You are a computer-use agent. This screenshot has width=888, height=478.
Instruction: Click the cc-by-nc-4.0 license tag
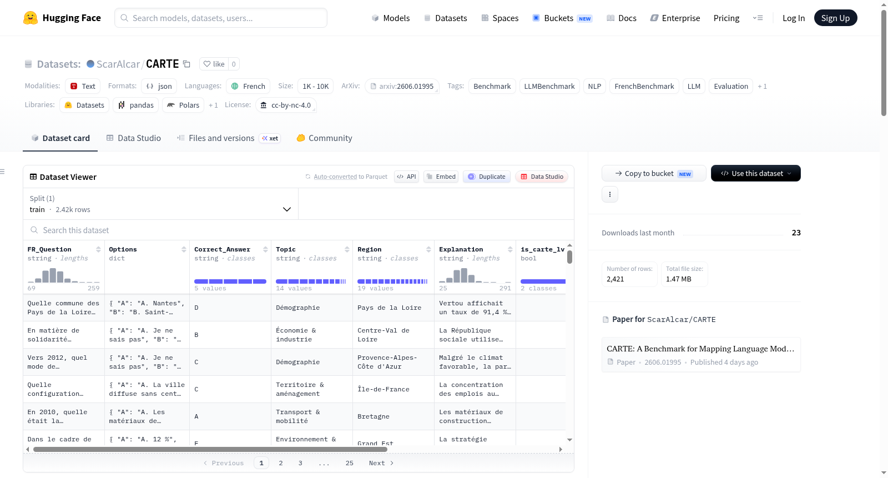(286, 105)
